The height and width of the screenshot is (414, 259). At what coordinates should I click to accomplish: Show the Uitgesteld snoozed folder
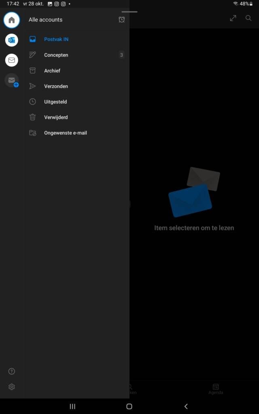point(55,102)
